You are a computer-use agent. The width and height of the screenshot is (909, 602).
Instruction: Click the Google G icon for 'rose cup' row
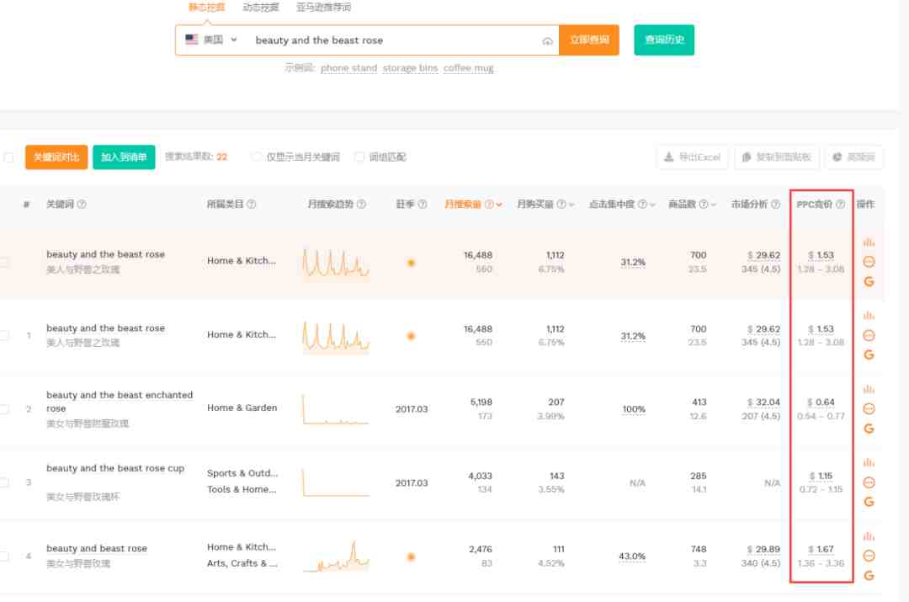point(869,503)
